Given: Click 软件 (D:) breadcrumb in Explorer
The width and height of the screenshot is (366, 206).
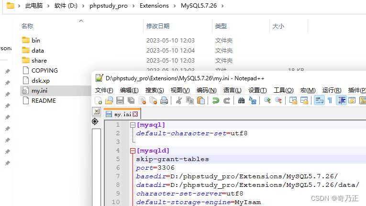Looking at the screenshot, I should (x=66, y=6).
